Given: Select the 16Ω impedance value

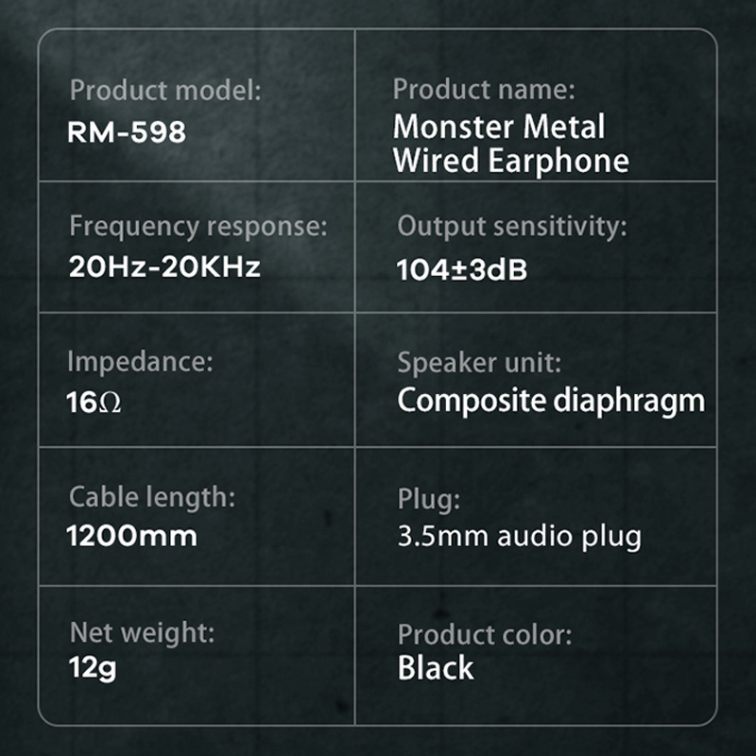Looking at the screenshot, I should point(94,403).
